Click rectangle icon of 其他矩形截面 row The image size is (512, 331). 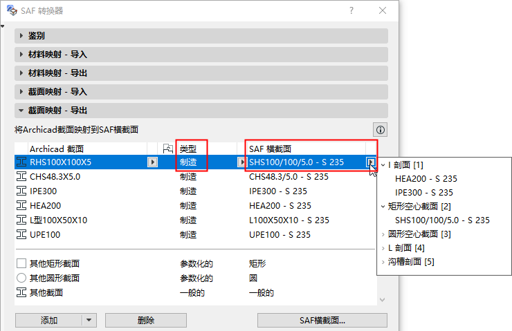pyautogui.click(x=21, y=263)
